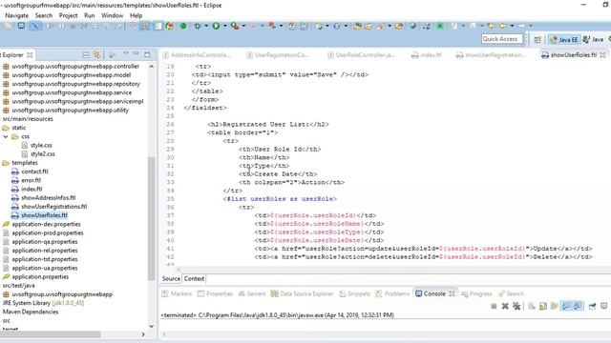
Task: Open the Snippets view tab
Action: tap(354, 293)
